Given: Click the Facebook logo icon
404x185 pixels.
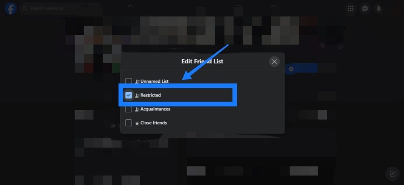Looking at the screenshot, I should pos(11,8).
